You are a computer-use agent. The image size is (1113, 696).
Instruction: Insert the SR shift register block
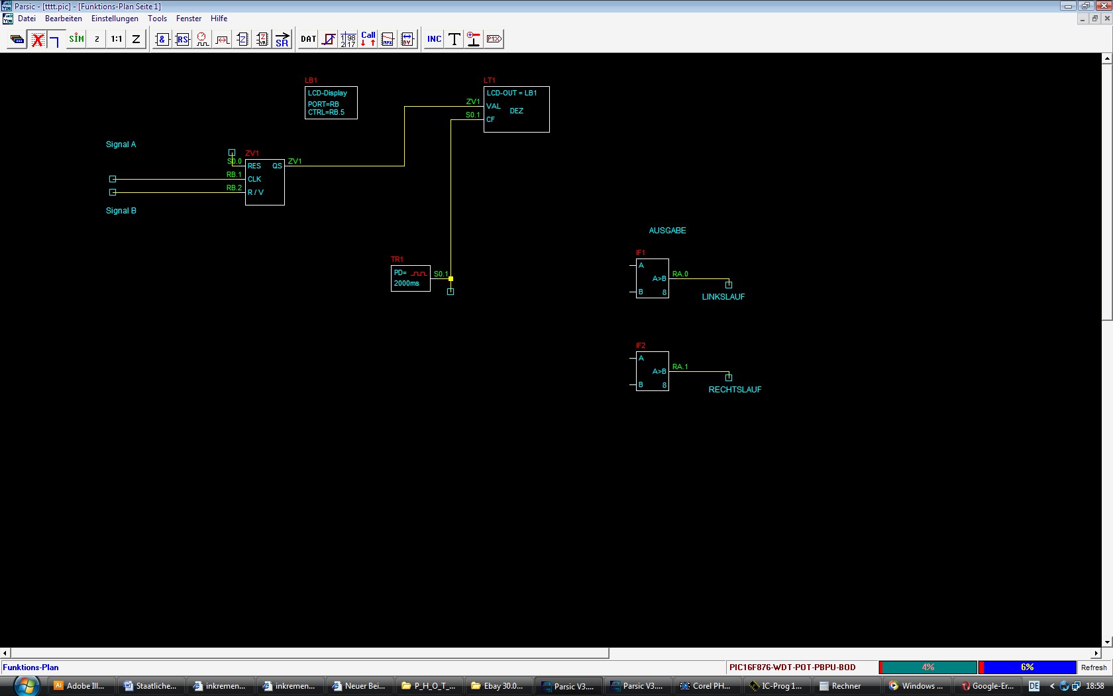282,39
